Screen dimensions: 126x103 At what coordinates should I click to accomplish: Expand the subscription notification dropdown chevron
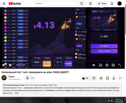pyautogui.click(x=32, y=78)
